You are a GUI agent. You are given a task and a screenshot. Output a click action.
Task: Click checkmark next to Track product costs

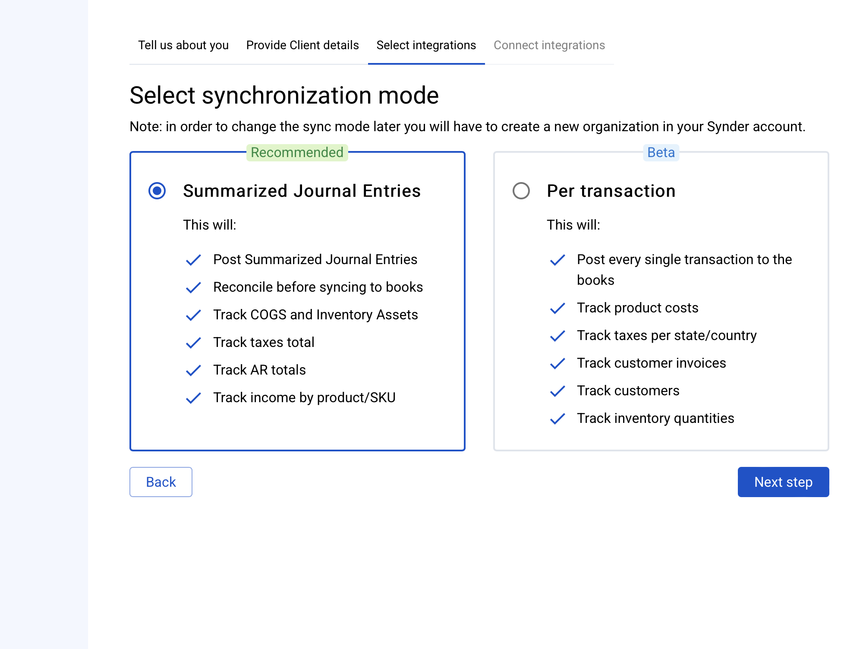pos(557,308)
